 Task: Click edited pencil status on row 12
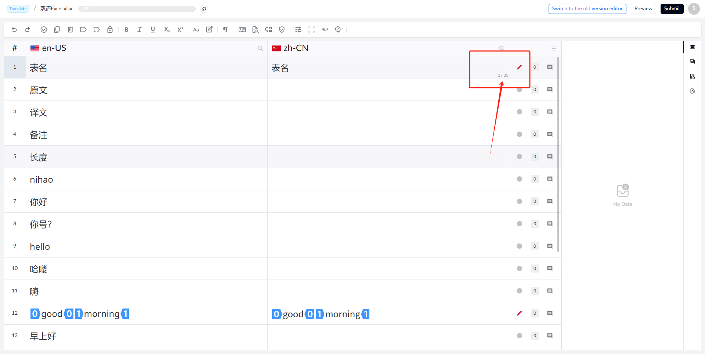519,313
